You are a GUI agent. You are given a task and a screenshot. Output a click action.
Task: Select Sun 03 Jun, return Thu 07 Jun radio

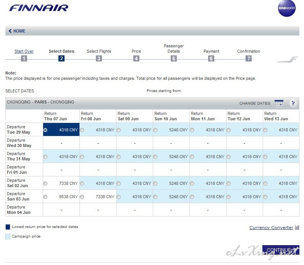pos(45,197)
